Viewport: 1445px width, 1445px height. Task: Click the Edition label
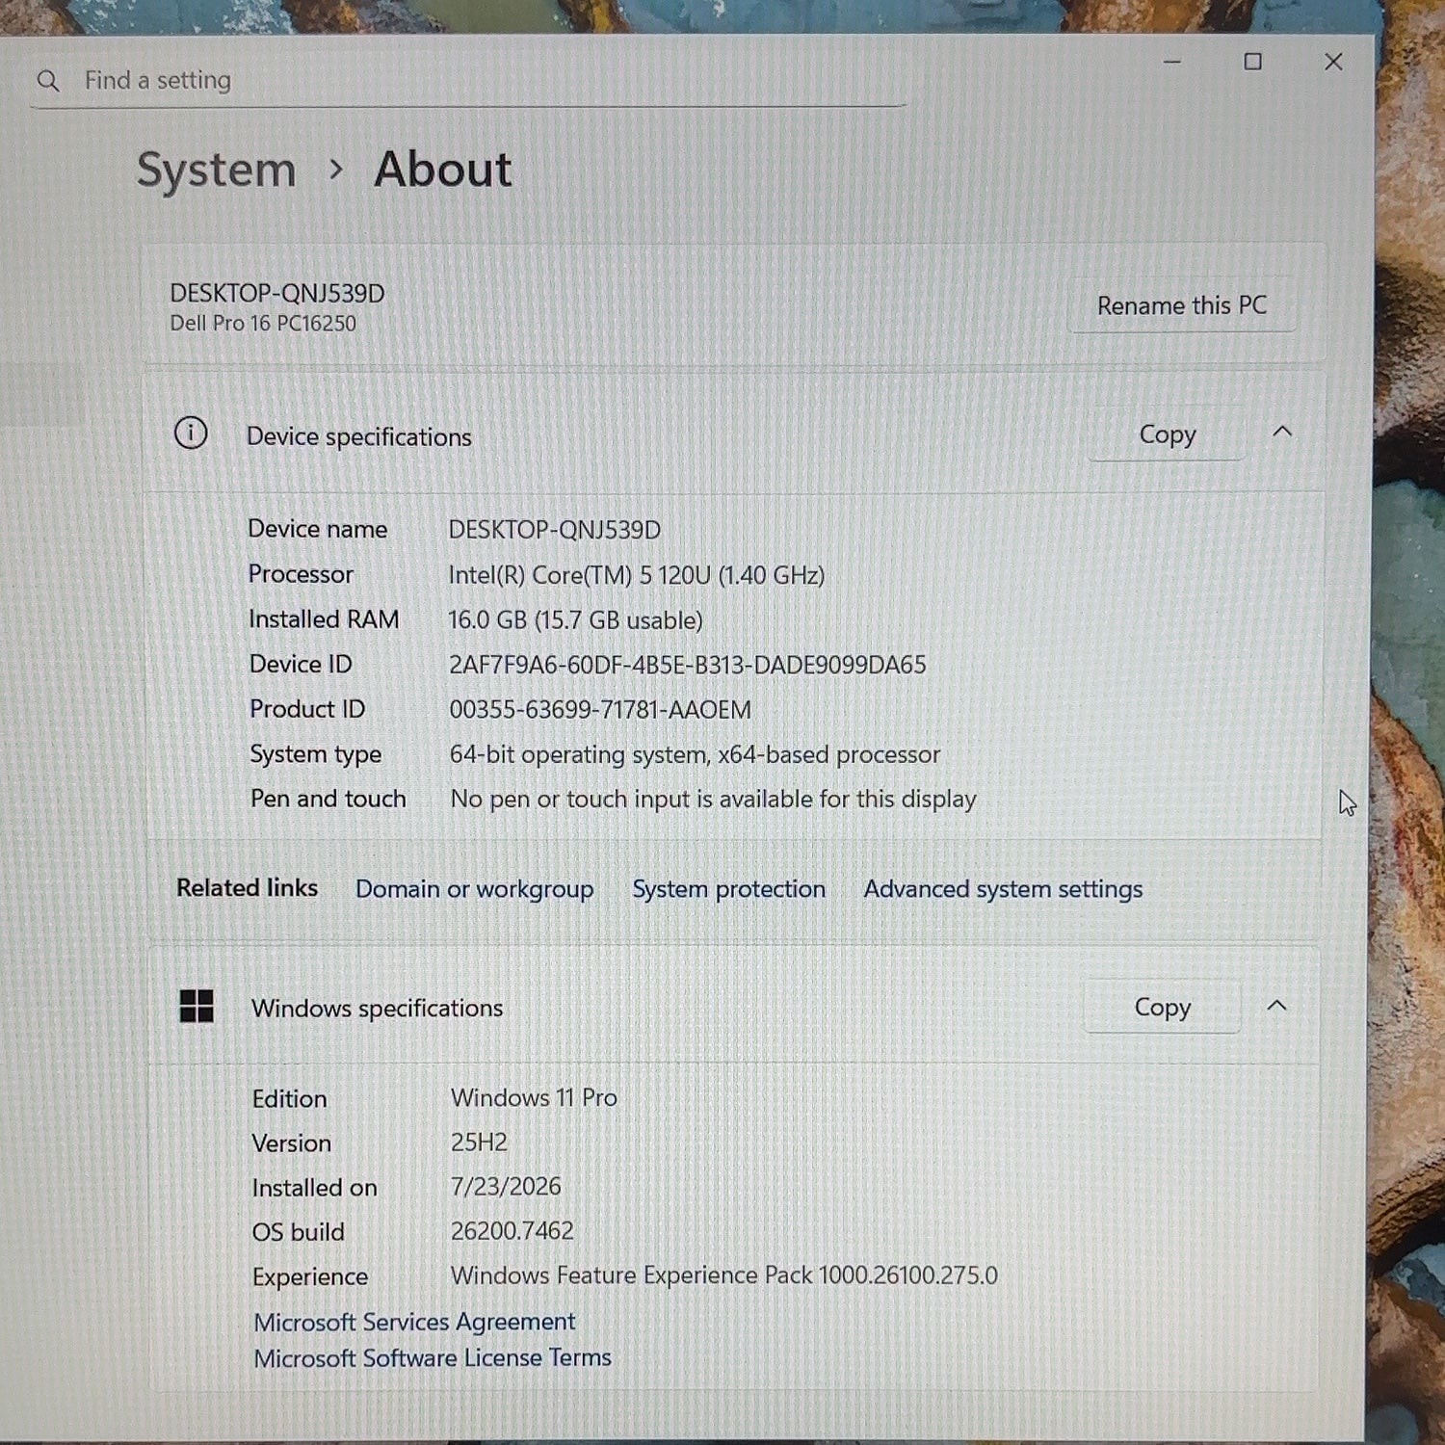coord(289,1099)
